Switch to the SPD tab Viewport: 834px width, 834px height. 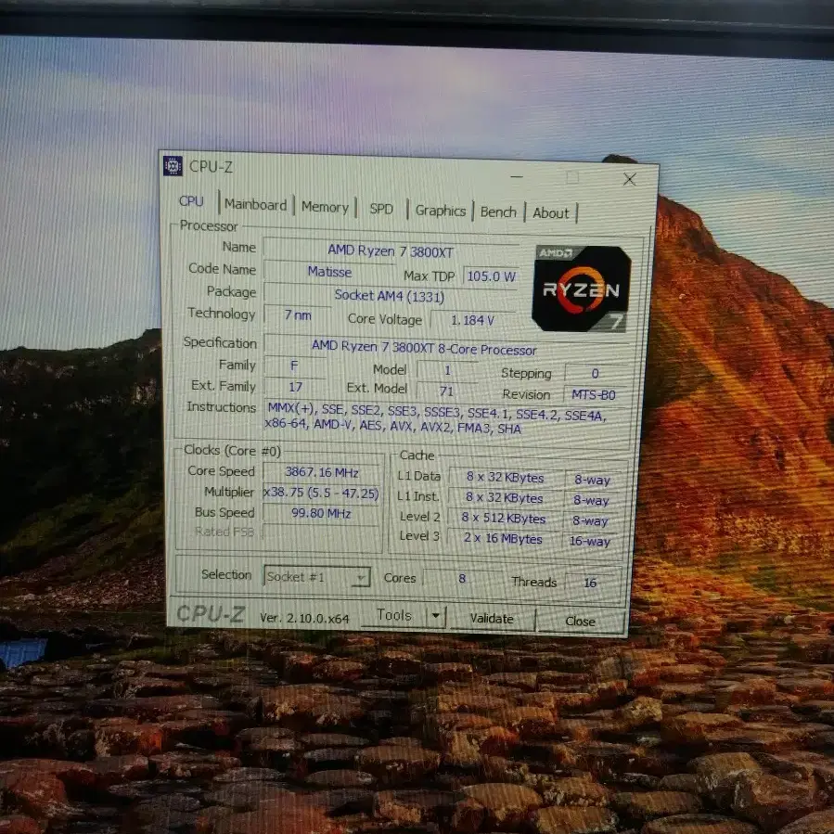381,209
